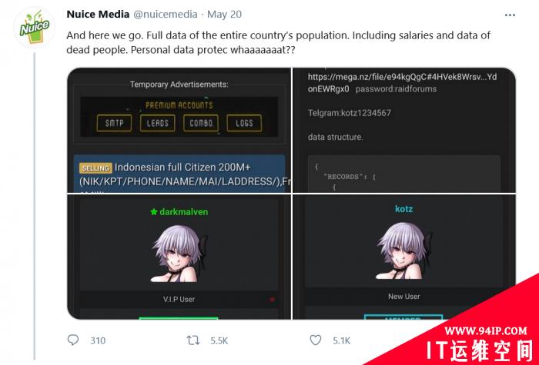The width and height of the screenshot is (539, 365).
Task: Click the LEADS button in advertisement
Action: [157, 123]
